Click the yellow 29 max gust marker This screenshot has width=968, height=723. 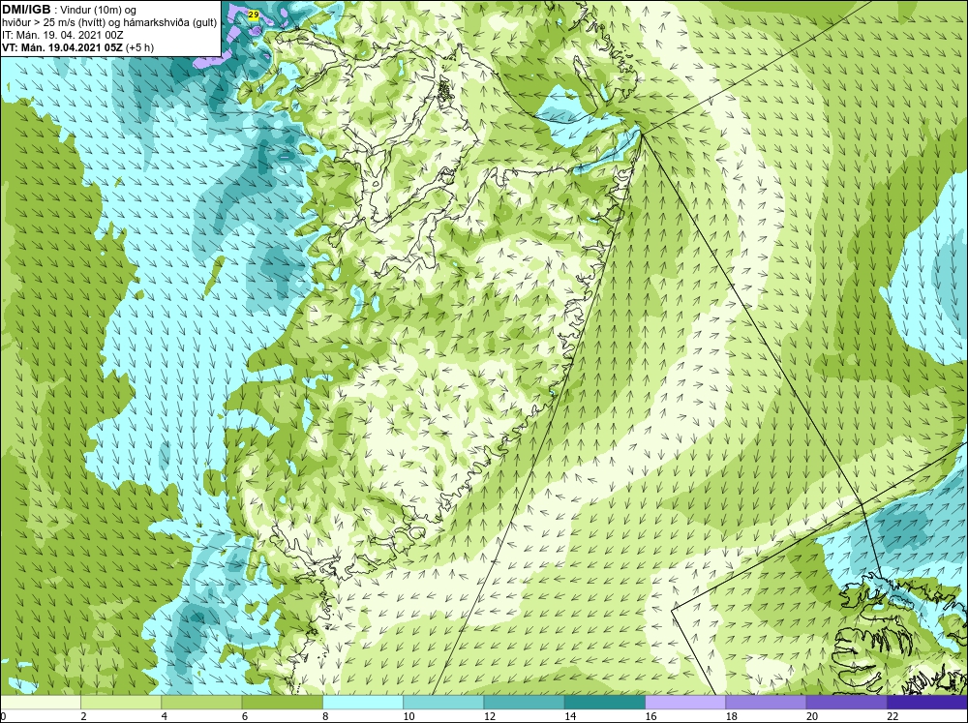(253, 15)
